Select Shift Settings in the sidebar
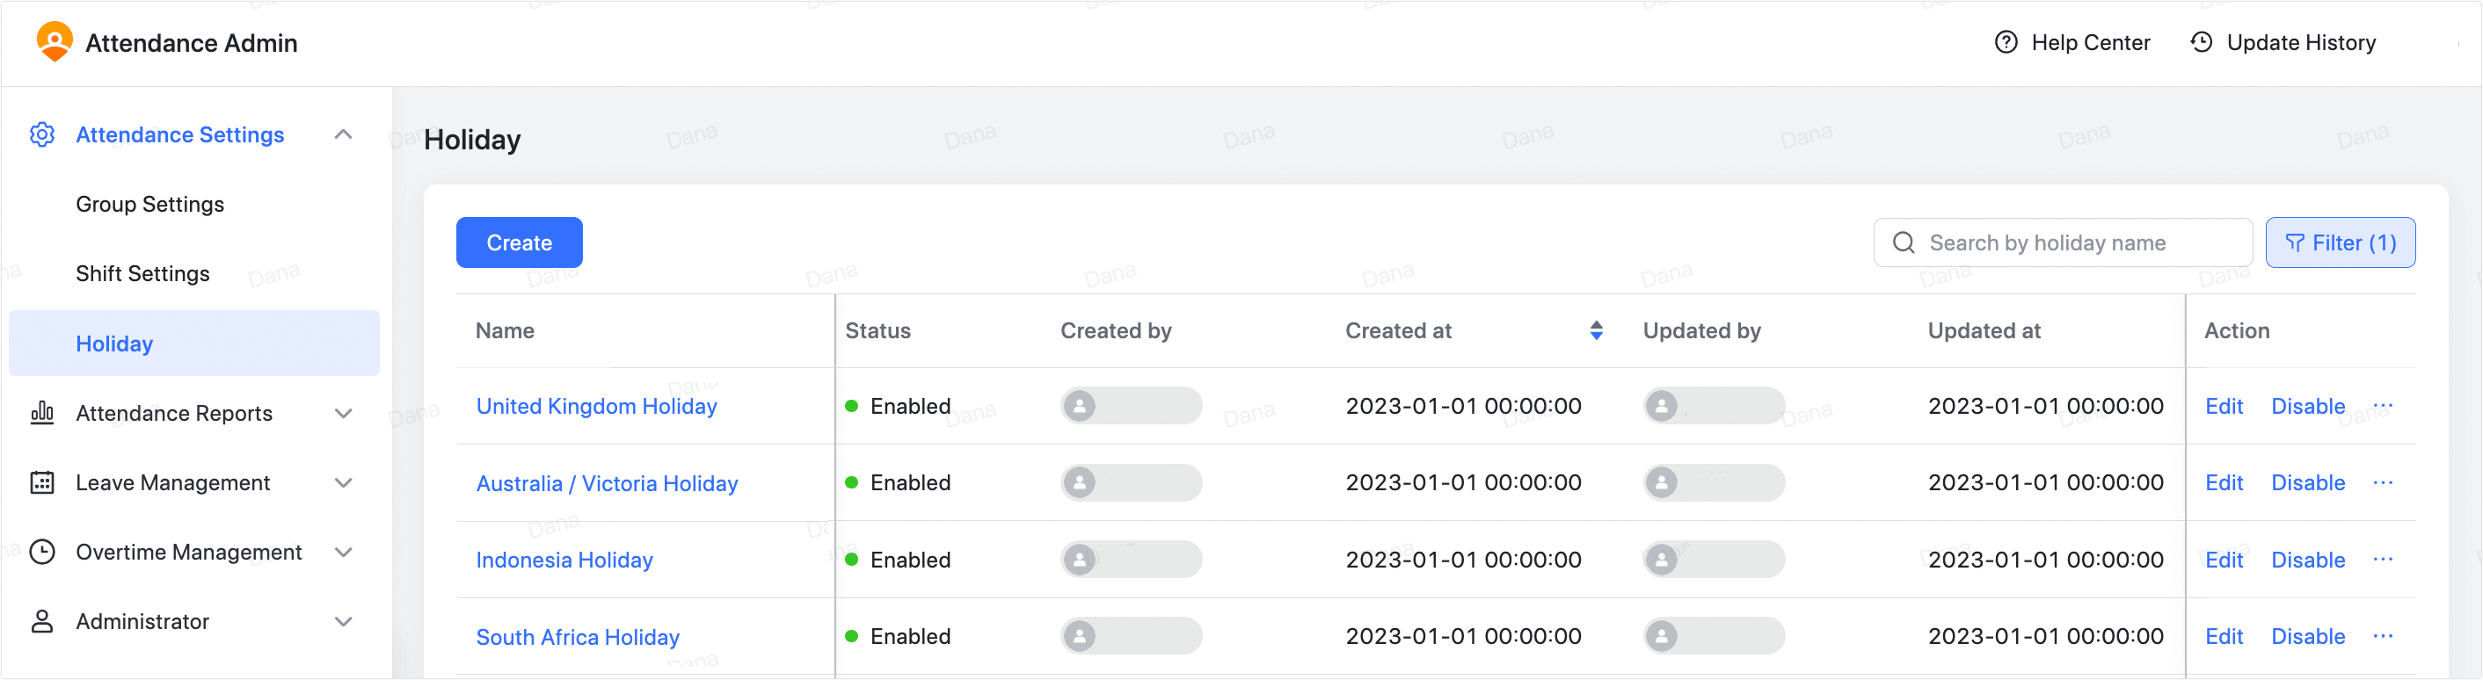This screenshot has height=680, width=2483. pyautogui.click(x=142, y=273)
